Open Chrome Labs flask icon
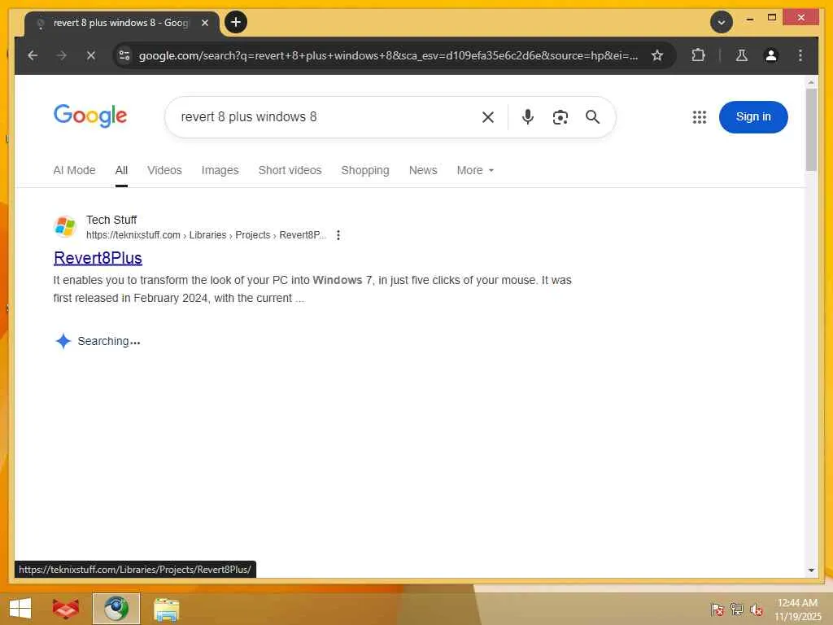Image resolution: width=833 pixels, height=625 pixels. 742,55
